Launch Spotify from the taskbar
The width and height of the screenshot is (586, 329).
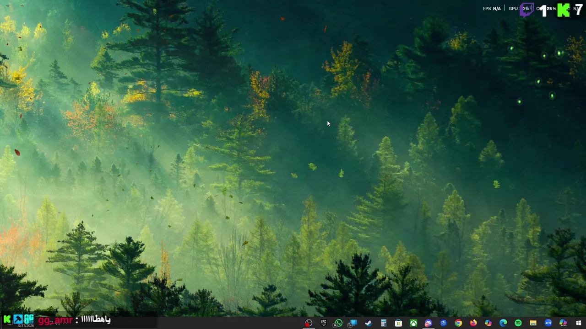click(518, 323)
